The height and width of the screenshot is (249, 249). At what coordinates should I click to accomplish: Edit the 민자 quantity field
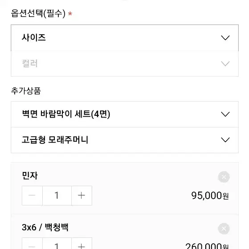[x=57, y=196]
